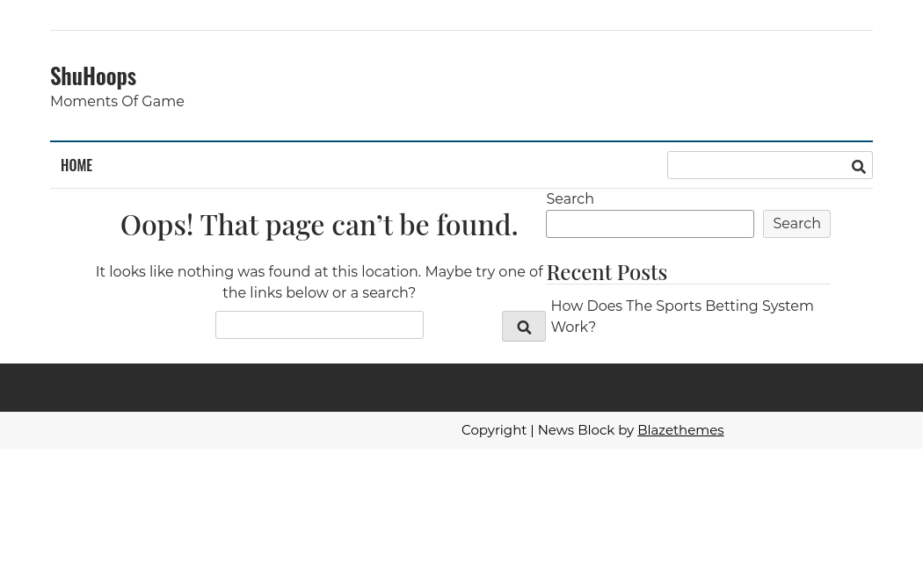Click the light gray footer strip's empty area
The image size is (923, 583).
(x=220, y=430)
